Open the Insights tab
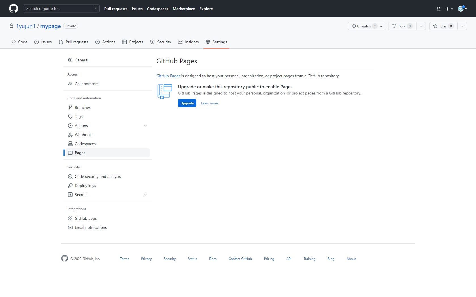 click(188, 42)
